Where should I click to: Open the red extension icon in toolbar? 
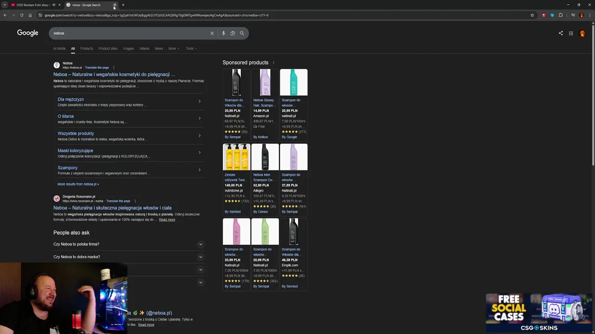coord(544,15)
